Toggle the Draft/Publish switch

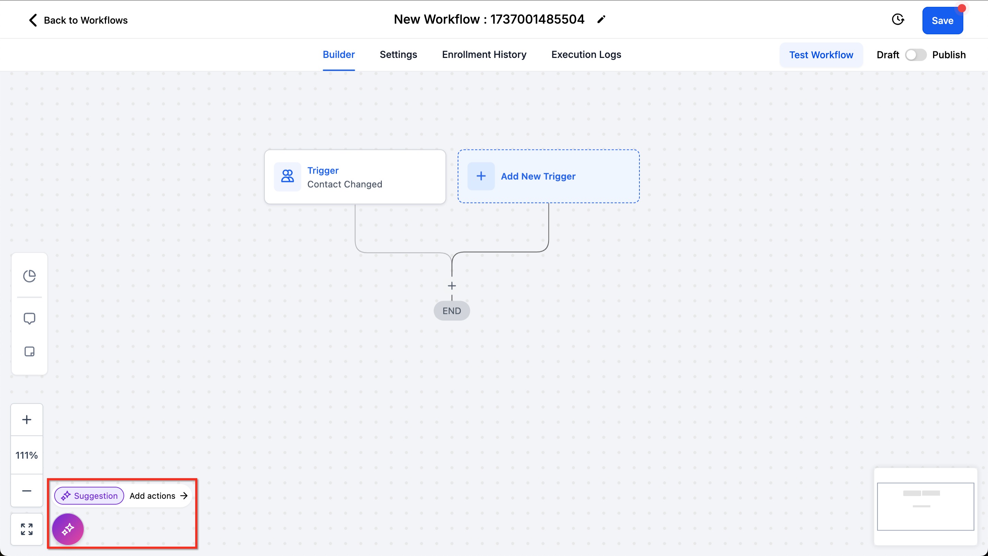(x=916, y=55)
